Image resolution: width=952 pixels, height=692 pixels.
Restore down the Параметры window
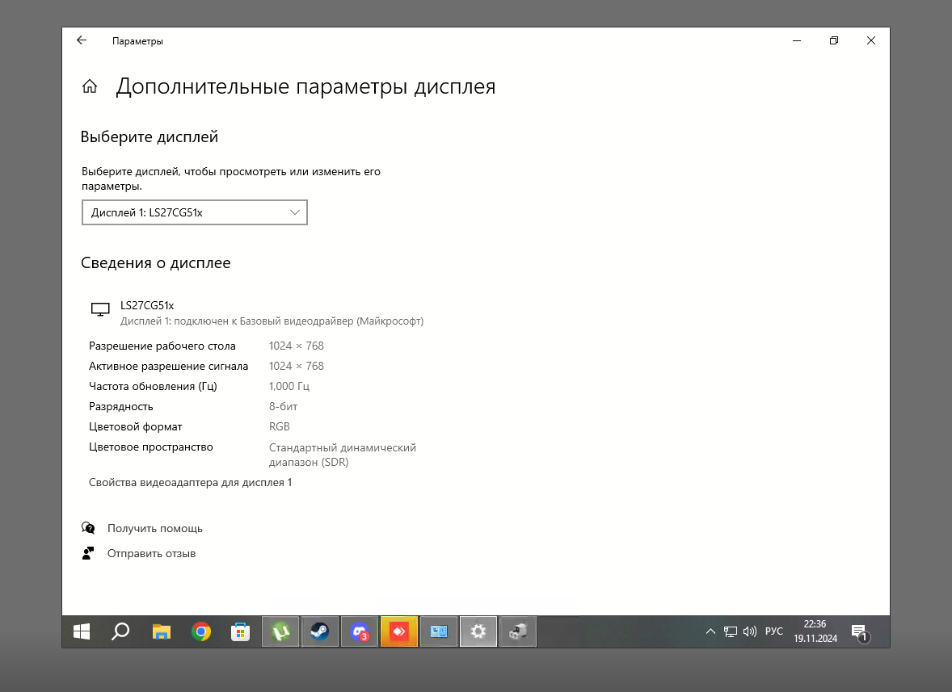click(834, 40)
